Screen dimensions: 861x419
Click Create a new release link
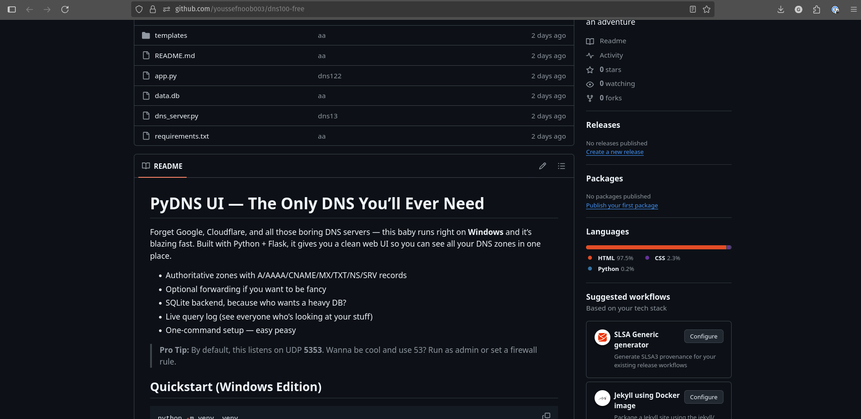tap(614, 152)
